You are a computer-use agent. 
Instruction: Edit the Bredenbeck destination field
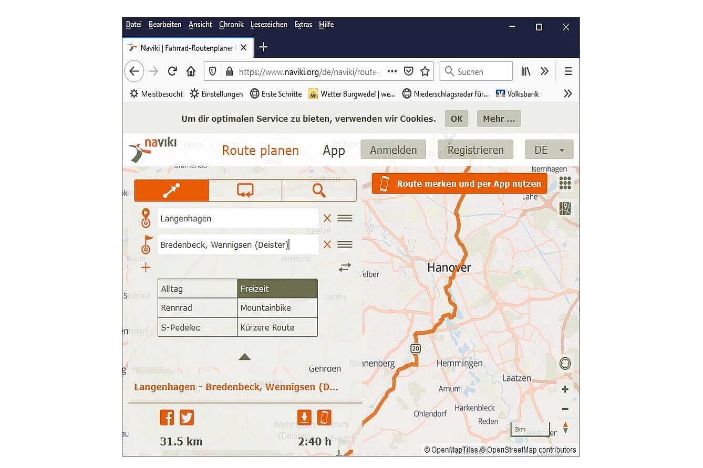(x=238, y=244)
